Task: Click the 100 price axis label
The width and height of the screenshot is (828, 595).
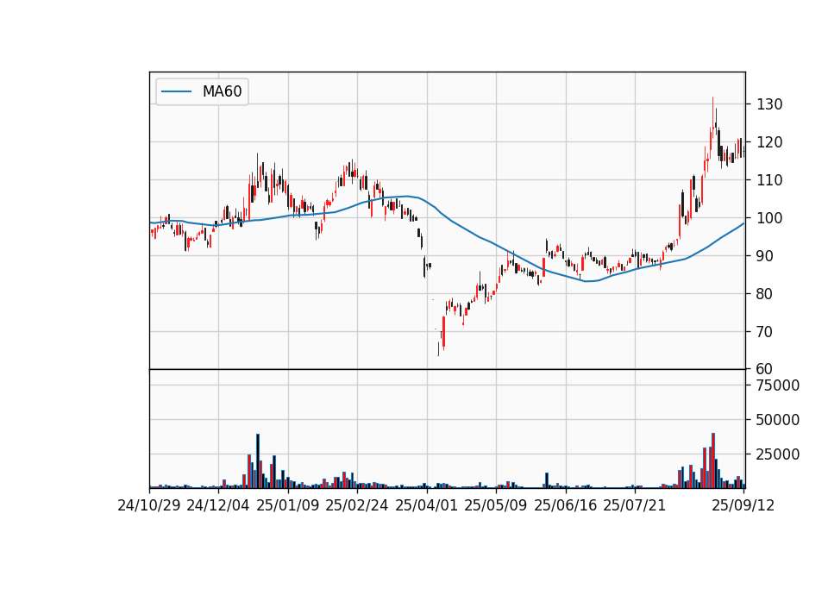Action: tap(769, 218)
